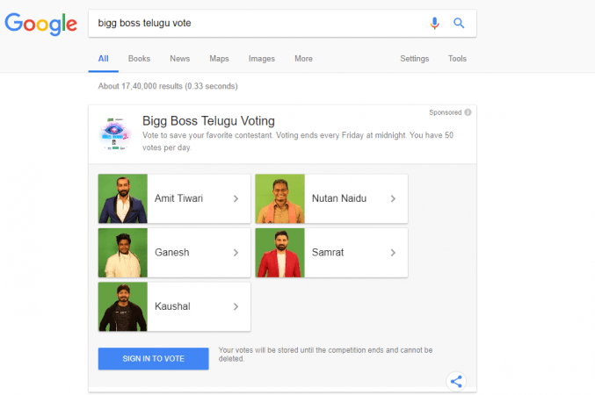This screenshot has width=595, height=395.
Task: Click the Bigg Boss Telugu show logo
Action: pyautogui.click(x=115, y=133)
